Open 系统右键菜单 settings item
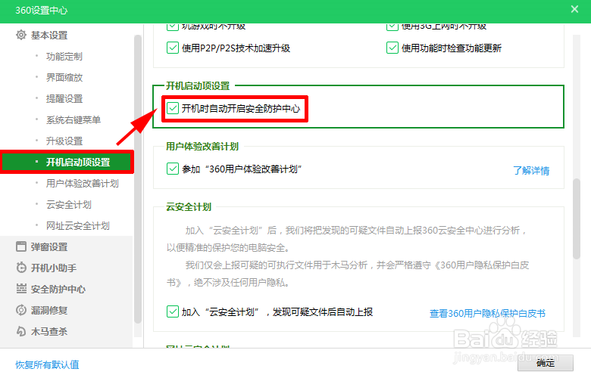The height and width of the screenshot is (378, 591). tap(73, 119)
